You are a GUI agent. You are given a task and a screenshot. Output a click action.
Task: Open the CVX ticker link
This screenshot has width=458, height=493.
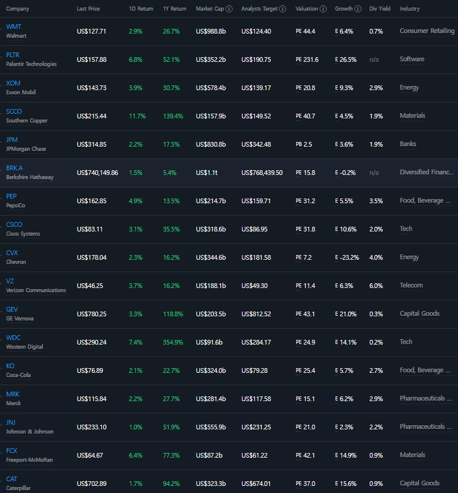tap(12, 253)
